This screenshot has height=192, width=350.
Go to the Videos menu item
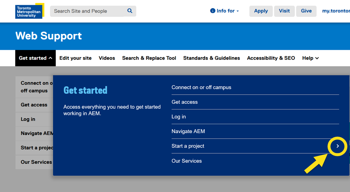point(107,58)
